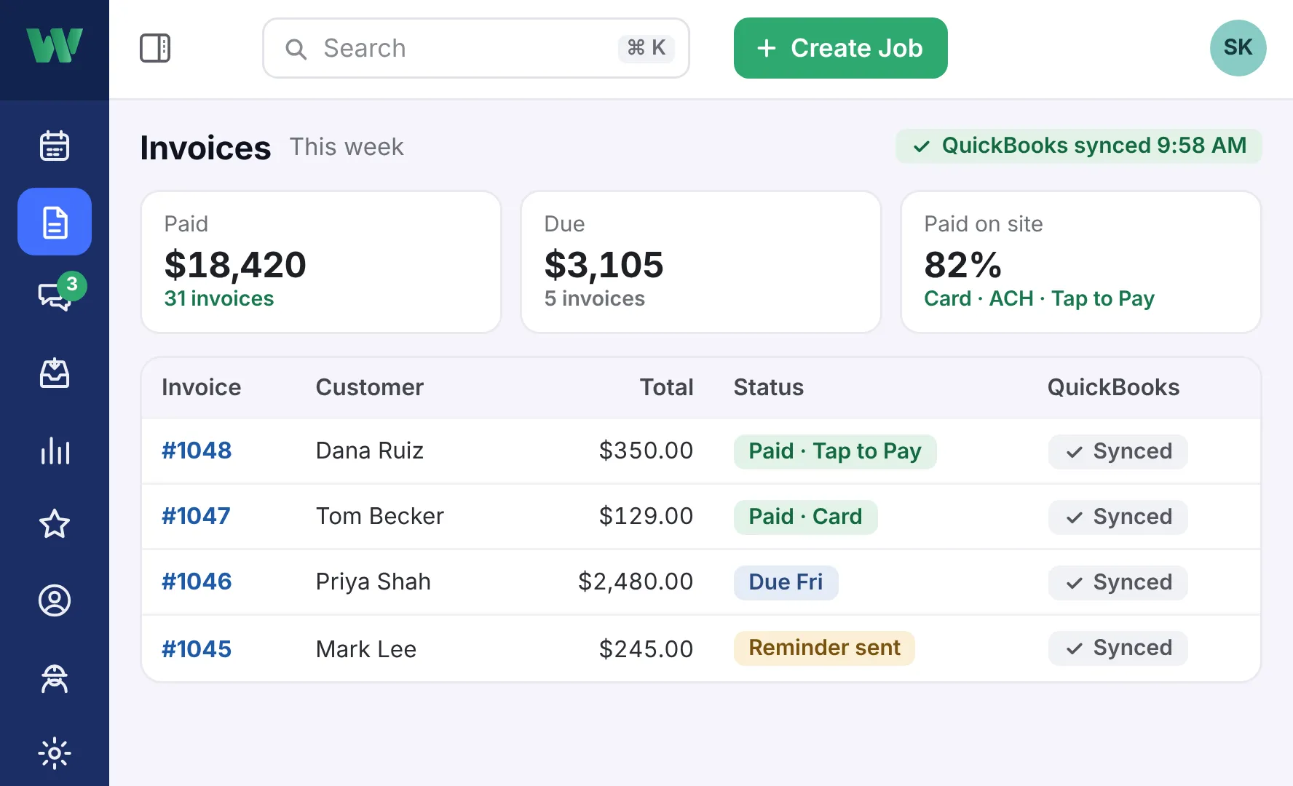
Task: Click the 'Paid · Card' status badge
Action: click(805, 517)
